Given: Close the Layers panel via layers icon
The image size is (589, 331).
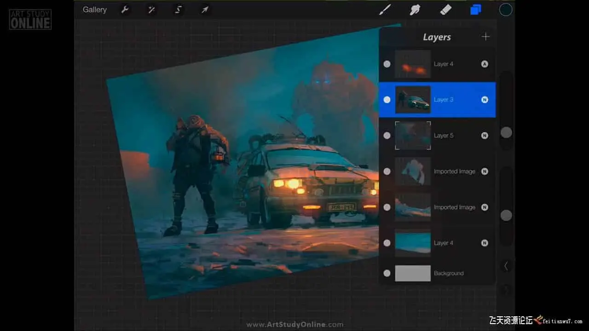Looking at the screenshot, I should [x=476, y=10].
